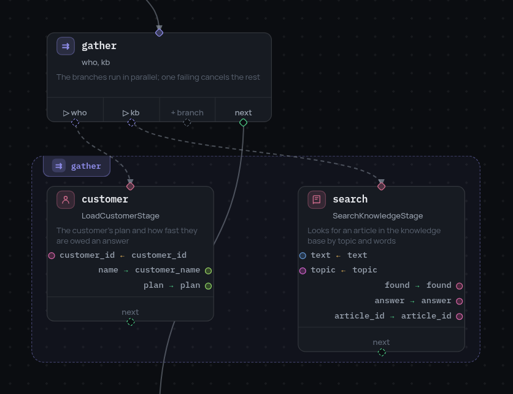
Task: Click the blue text input port on search
Action: (303, 255)
